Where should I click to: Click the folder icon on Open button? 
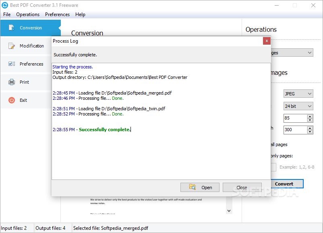[x=193, y=187]
